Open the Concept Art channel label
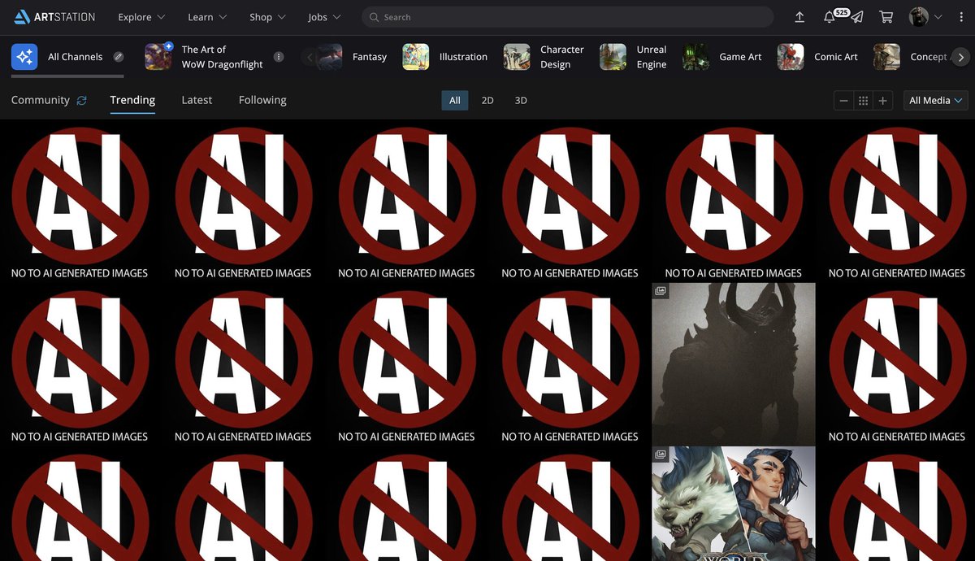 [930, 57]
